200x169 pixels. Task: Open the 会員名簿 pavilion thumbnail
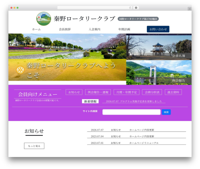159,47
